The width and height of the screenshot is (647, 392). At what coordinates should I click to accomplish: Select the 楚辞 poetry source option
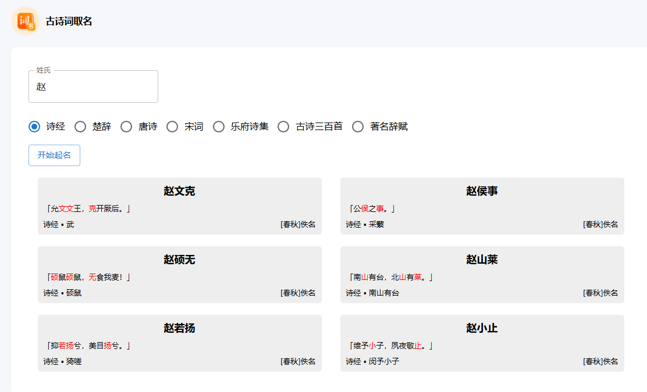(80, 126)
